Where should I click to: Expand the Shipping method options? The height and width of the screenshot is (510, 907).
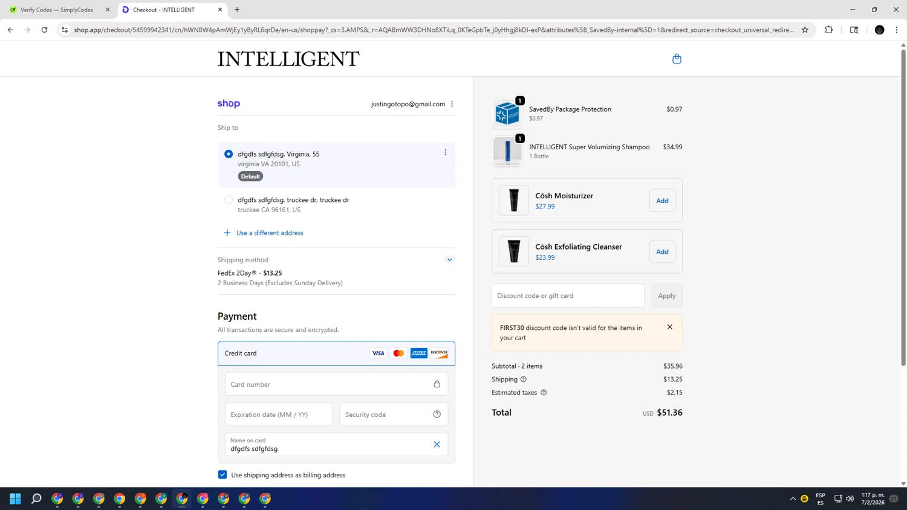(449, 260)
